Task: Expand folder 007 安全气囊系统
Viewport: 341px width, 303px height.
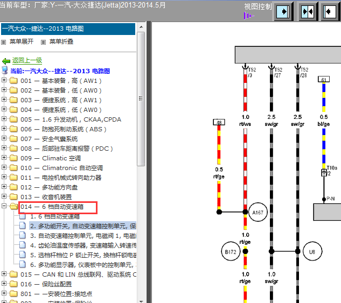Action: coord(4,138)
